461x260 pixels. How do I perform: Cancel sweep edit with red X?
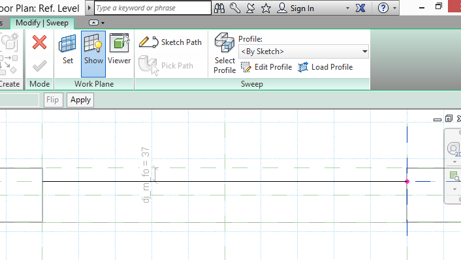(39, 42)
